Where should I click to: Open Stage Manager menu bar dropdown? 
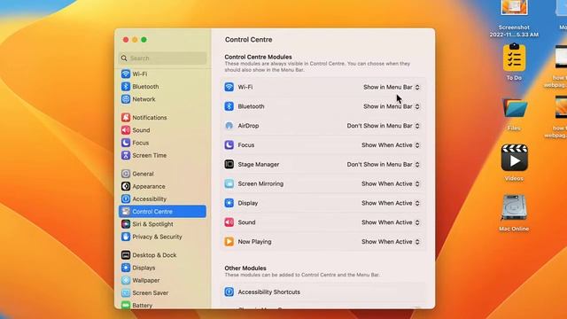[x=384, y=164]
